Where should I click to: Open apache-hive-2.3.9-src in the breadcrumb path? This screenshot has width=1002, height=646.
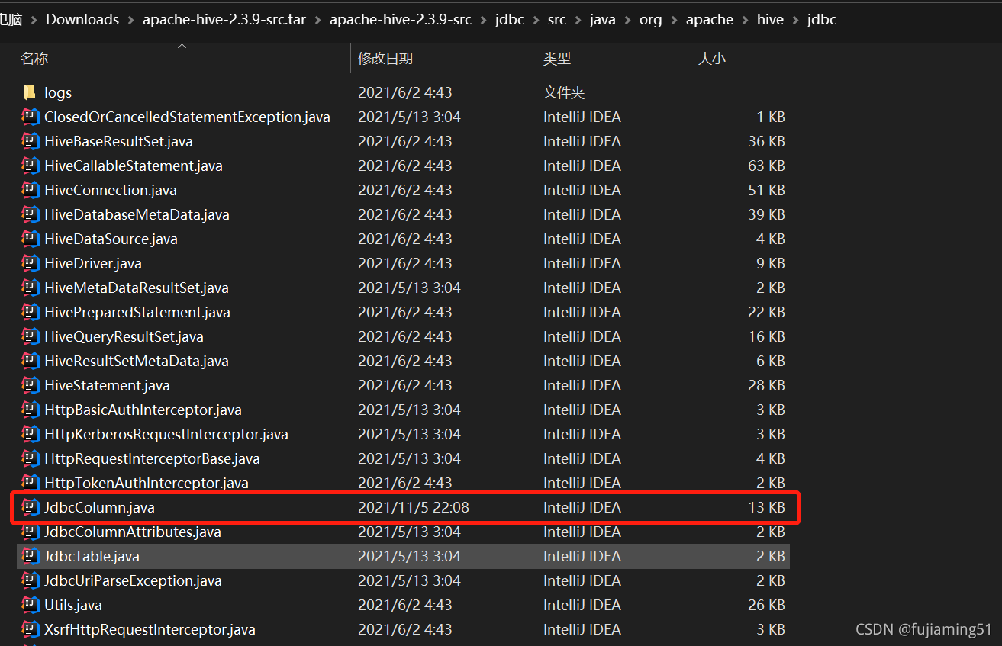[400, 19]
